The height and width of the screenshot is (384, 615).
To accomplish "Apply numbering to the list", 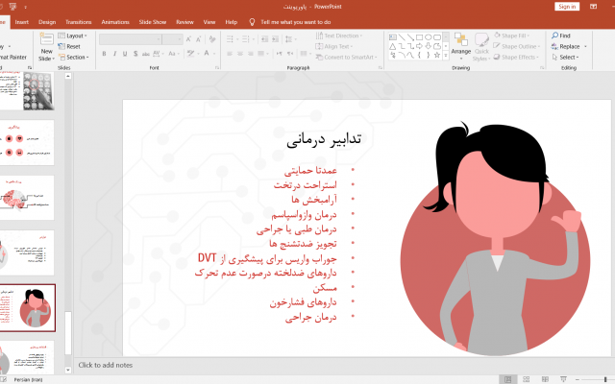I will 246,39.
